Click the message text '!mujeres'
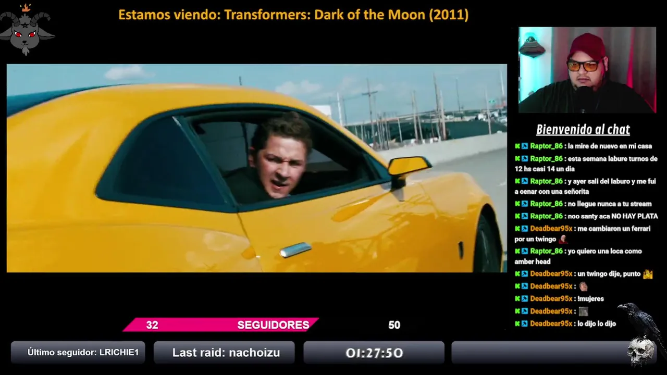This screenshot has width=667, height=375. [x=590, y=299]
